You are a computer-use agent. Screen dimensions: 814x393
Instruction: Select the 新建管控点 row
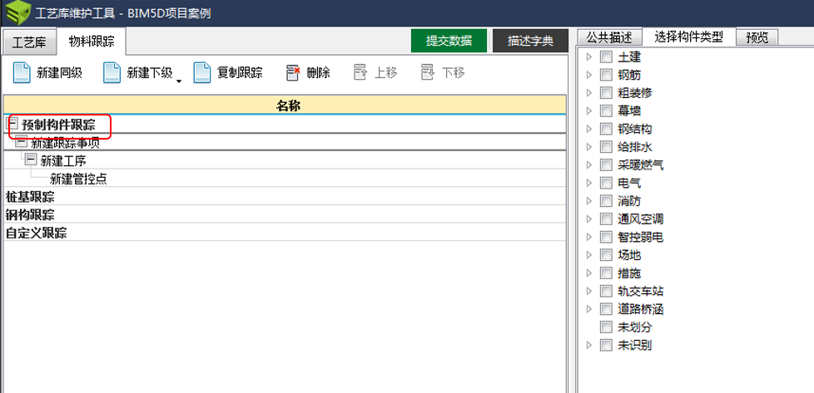(x=285, y=179)
